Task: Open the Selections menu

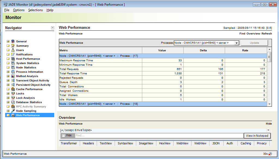Action: coord(35,10)
